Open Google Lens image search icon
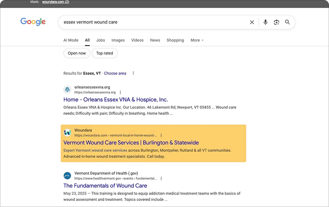Viewport: 329px width, 207px height. (x=277, y=22)
